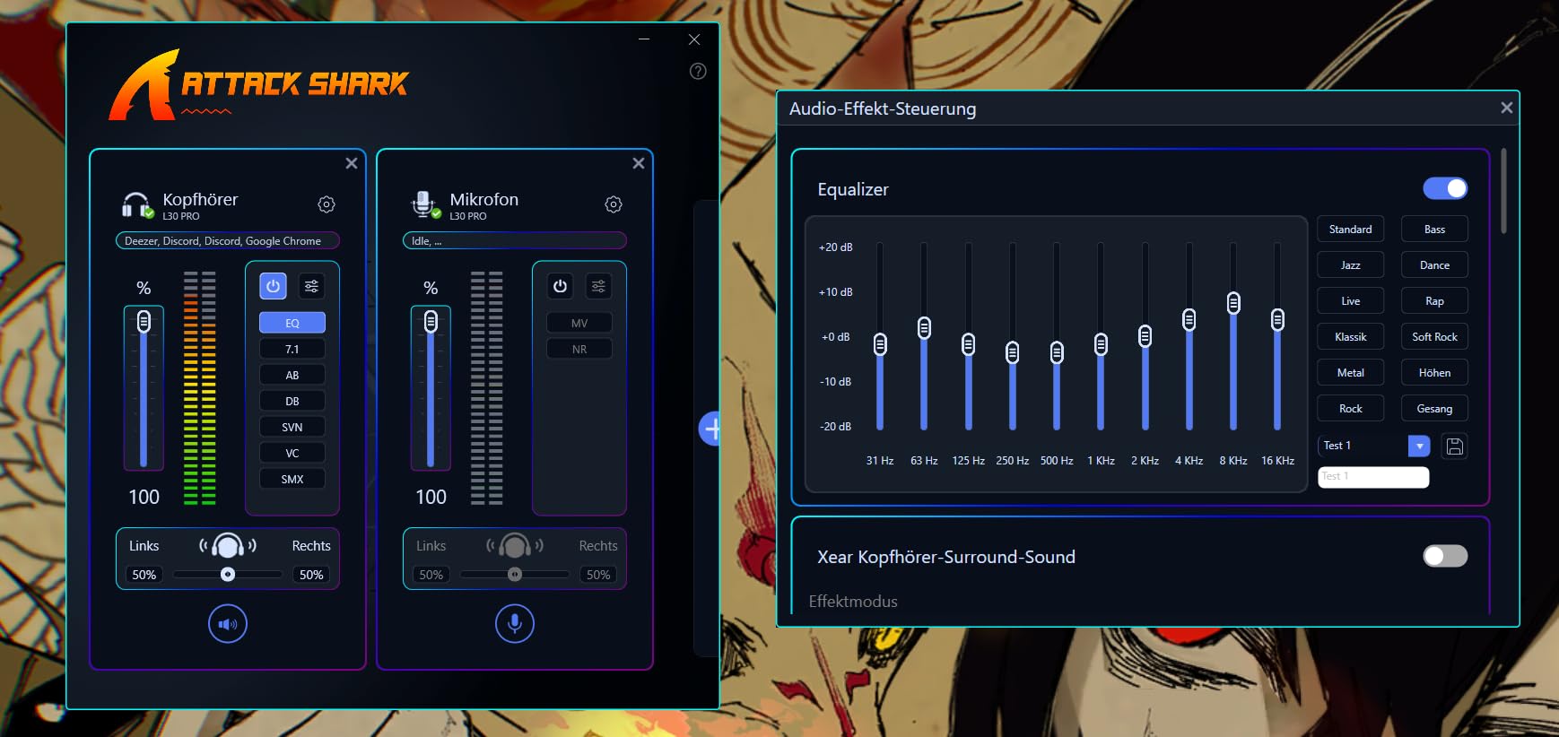
Task: Toggle Kopfhörer effects power button
Action: pos(274,286)
